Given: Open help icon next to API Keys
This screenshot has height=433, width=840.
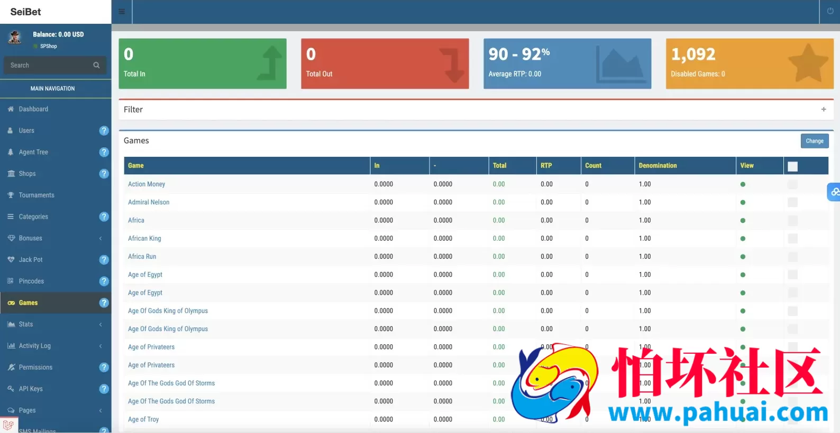Looking at the screenshot, I should click(104, 389).
